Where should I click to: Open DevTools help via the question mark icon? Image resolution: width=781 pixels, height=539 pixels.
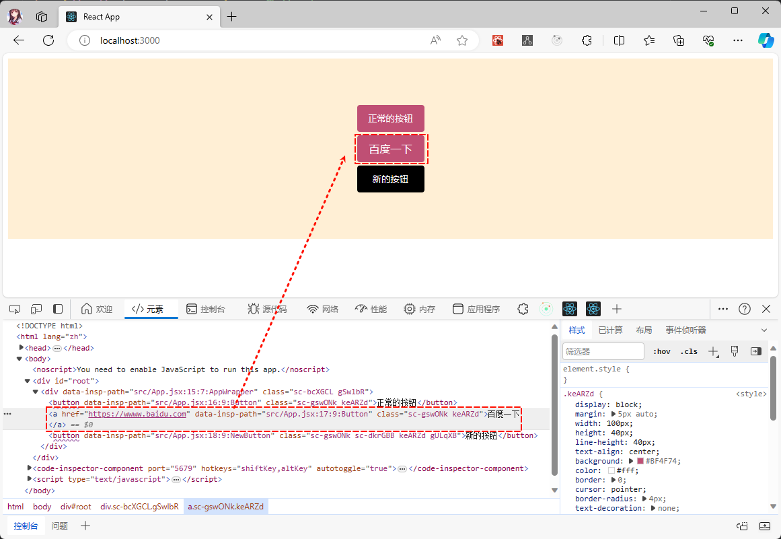[745, 309]
